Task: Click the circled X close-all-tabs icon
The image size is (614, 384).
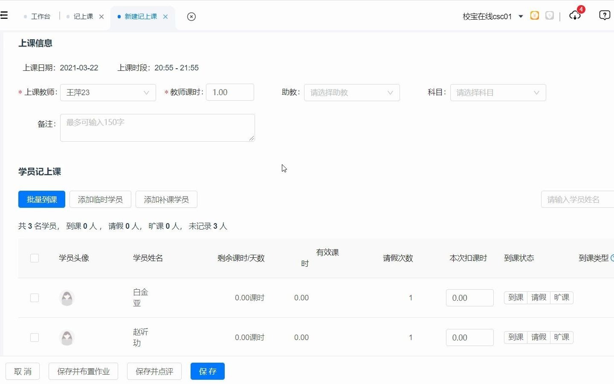Action: pos(191,17)
